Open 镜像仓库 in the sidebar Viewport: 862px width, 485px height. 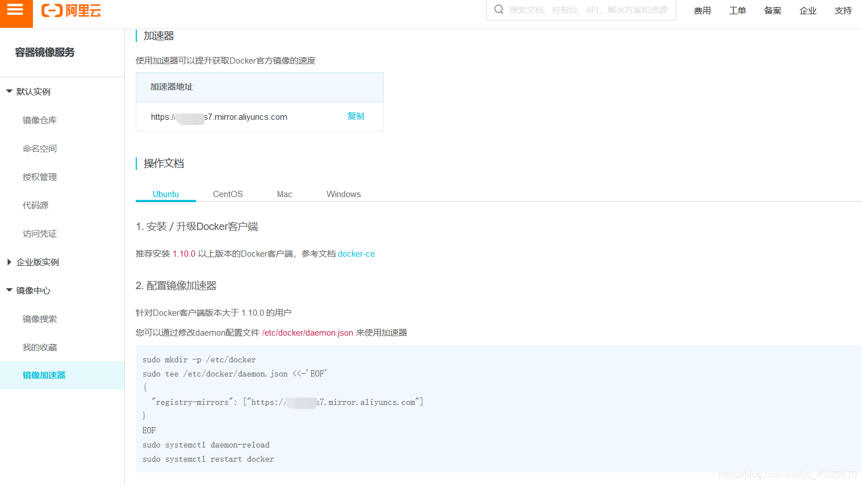point(40,120)
